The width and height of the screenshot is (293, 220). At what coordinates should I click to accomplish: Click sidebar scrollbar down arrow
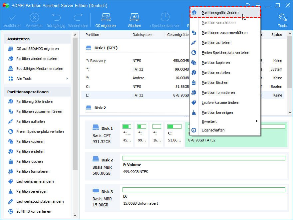(x=75, y=215)
